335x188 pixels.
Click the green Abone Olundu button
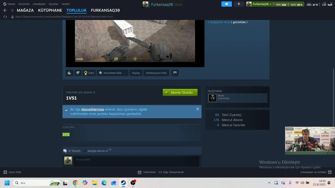click(x=180, y=92)
